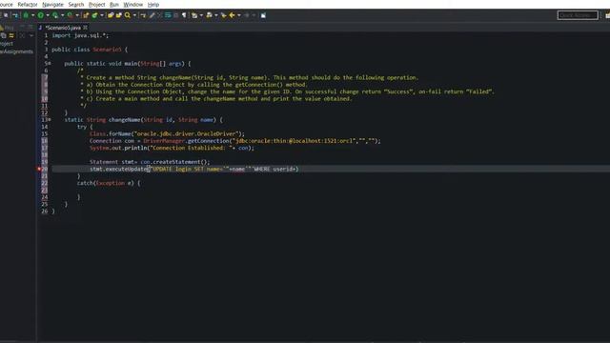Open the Next Annotation dropdown arrow
The image size is (610, 343).
201,15
